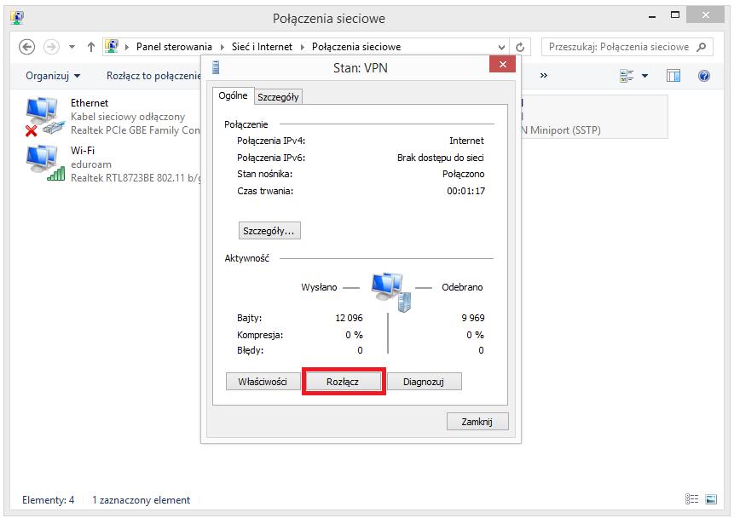Screen dimensions: 734x524
Task: Switch to large icons view in status bar
Action: 711,499
